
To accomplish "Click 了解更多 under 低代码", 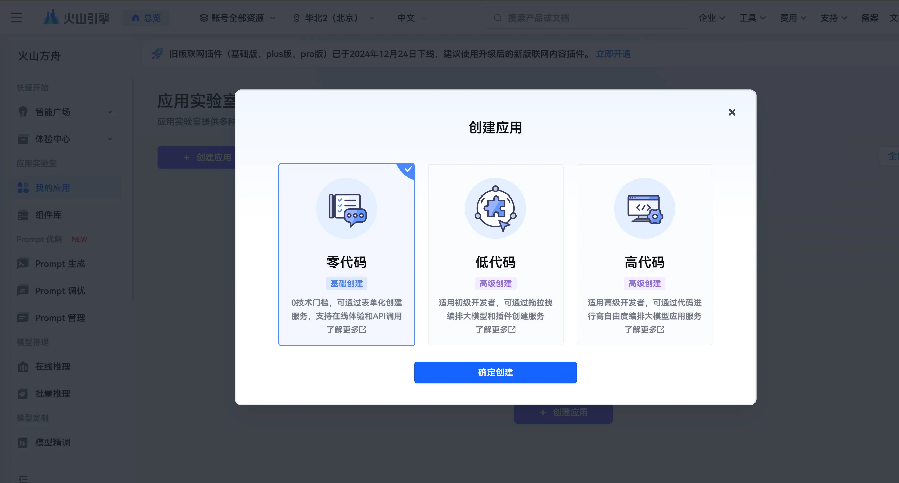I will pos(495,330).
